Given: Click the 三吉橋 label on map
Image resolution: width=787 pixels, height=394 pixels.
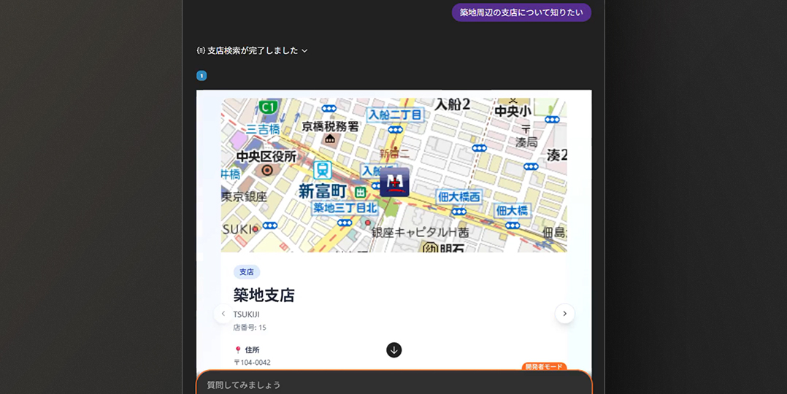Looking at the screenshot, I should 263,129.
